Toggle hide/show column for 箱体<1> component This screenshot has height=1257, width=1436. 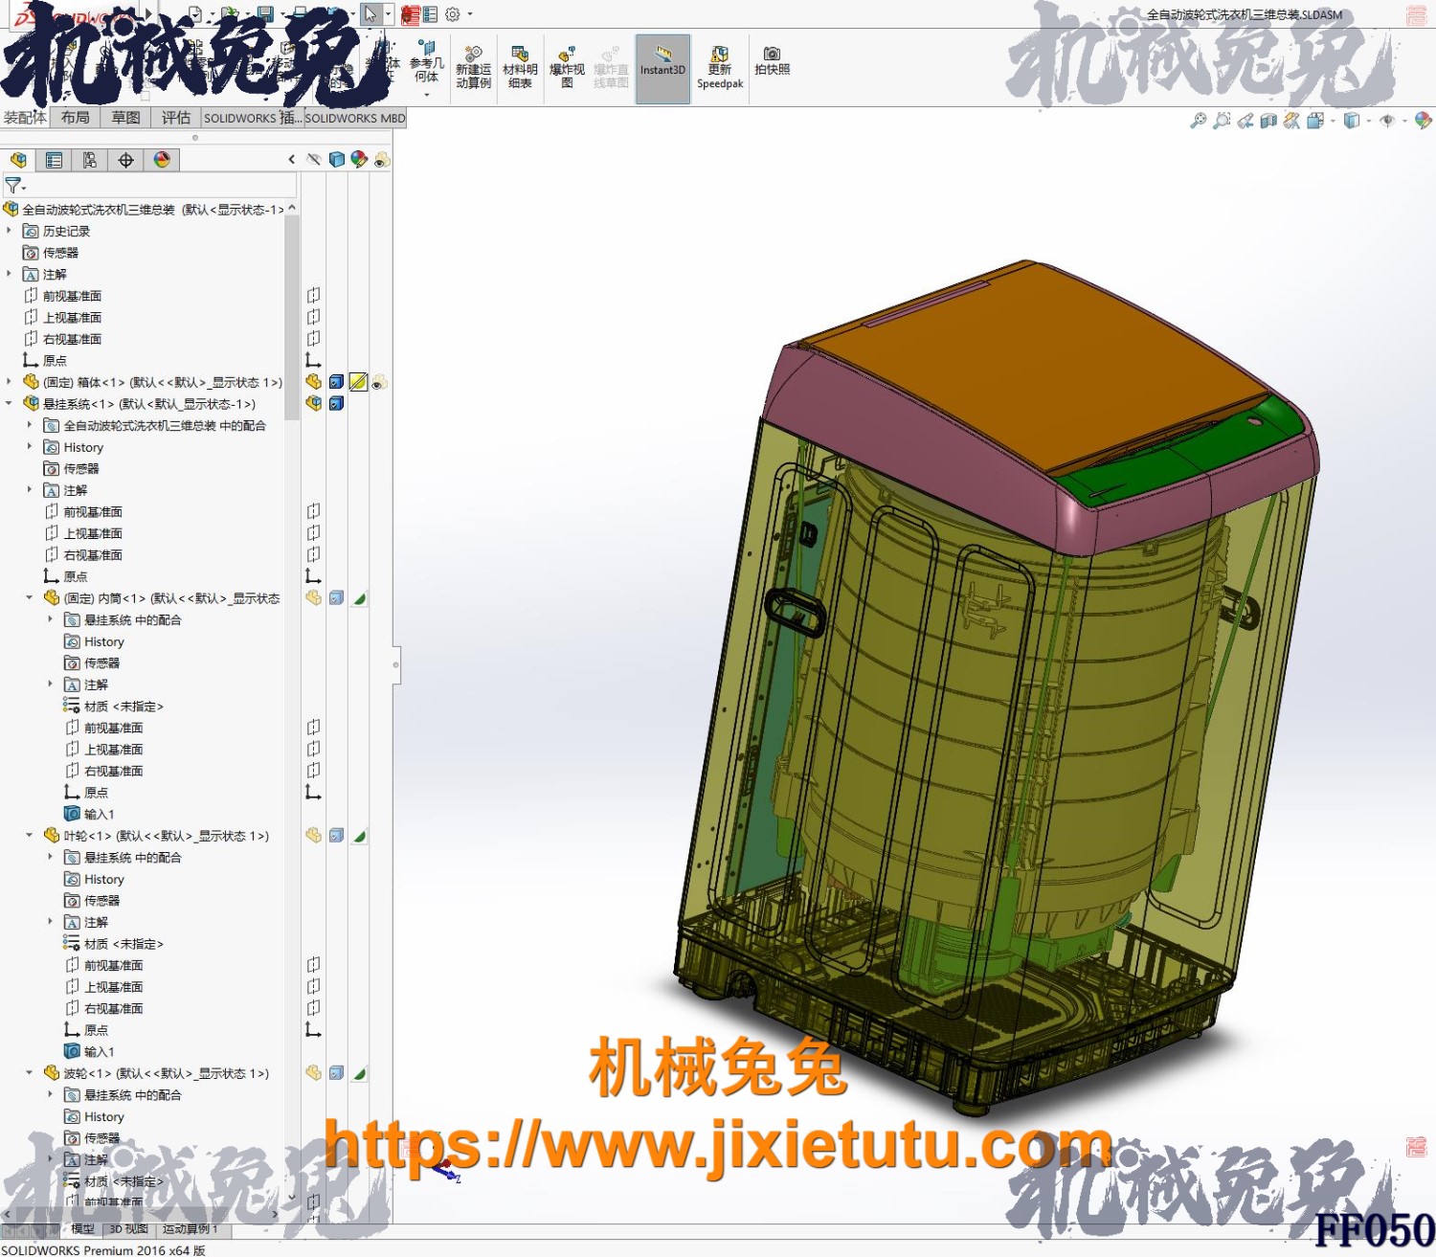(x=313, y=382)
